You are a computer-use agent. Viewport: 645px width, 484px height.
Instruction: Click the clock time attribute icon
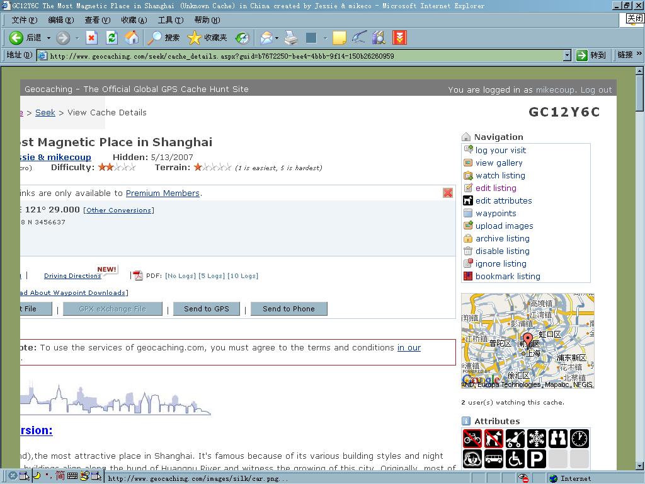pos(579,439)
